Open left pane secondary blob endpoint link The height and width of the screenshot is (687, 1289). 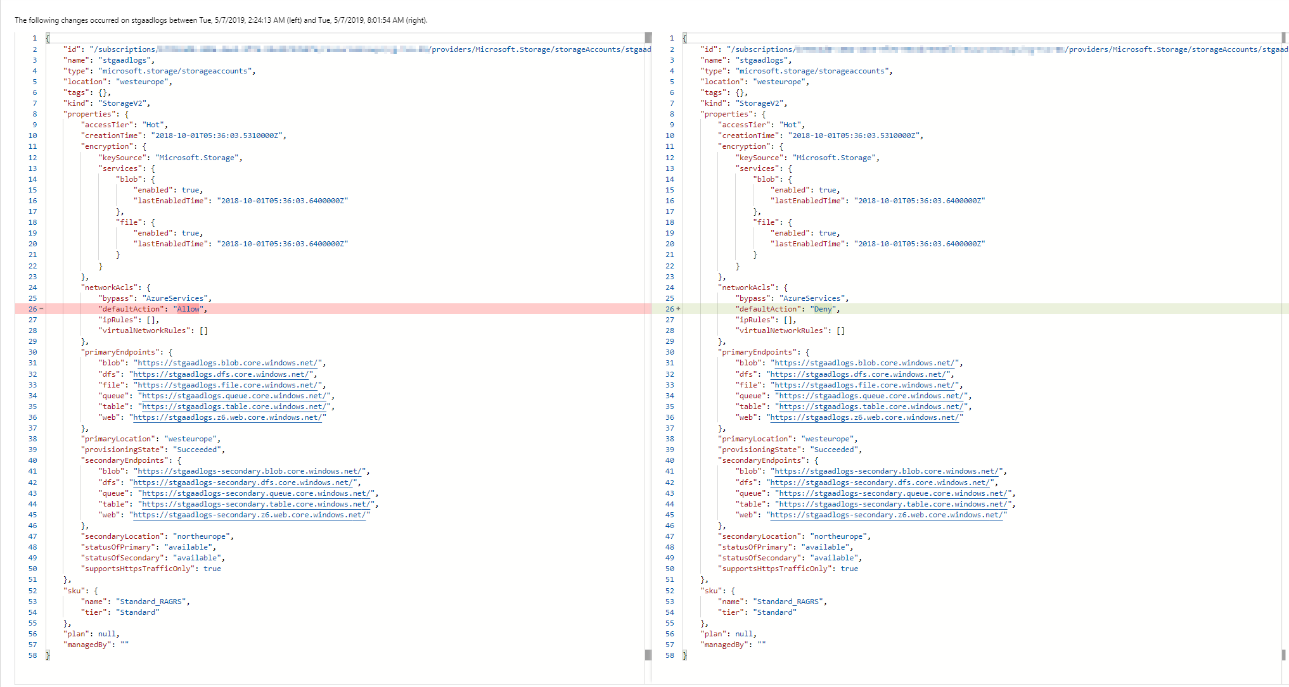(x=250, y=471)
